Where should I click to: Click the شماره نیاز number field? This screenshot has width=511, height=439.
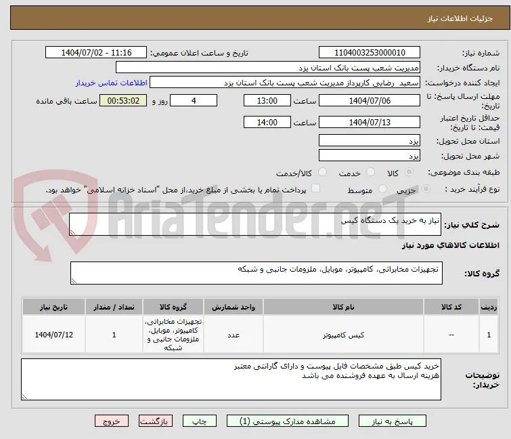tap(370, 53)
